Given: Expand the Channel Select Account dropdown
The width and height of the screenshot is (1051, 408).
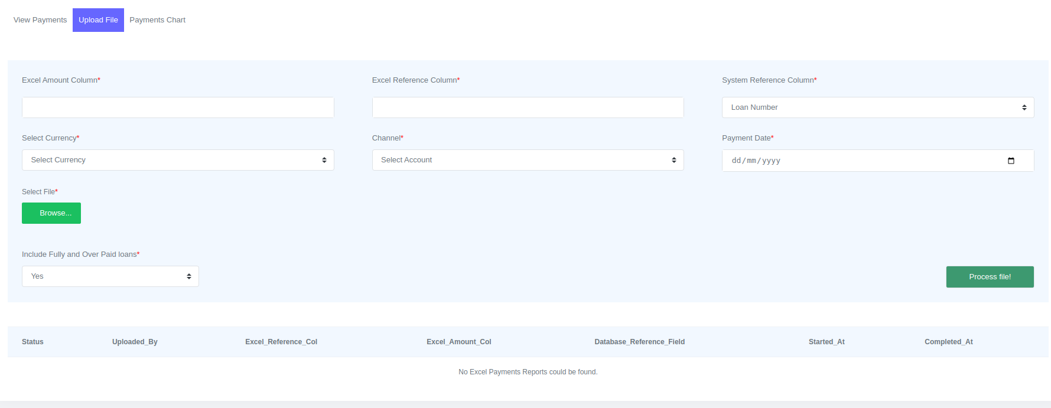Looking at the screenshot, I should [528, 160].
